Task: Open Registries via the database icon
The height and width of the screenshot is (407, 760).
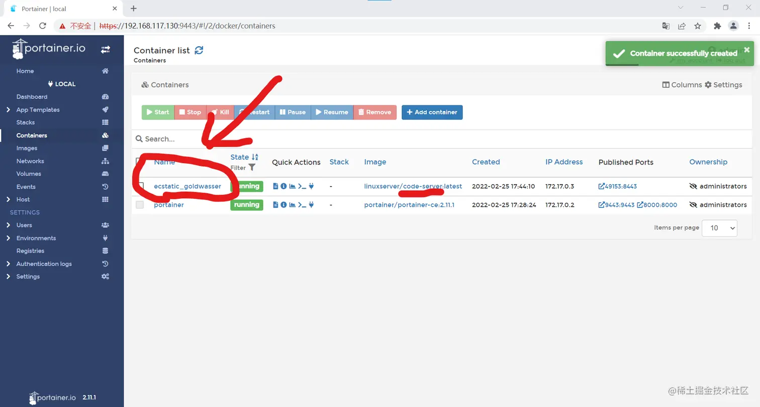Action: (105, 251)
